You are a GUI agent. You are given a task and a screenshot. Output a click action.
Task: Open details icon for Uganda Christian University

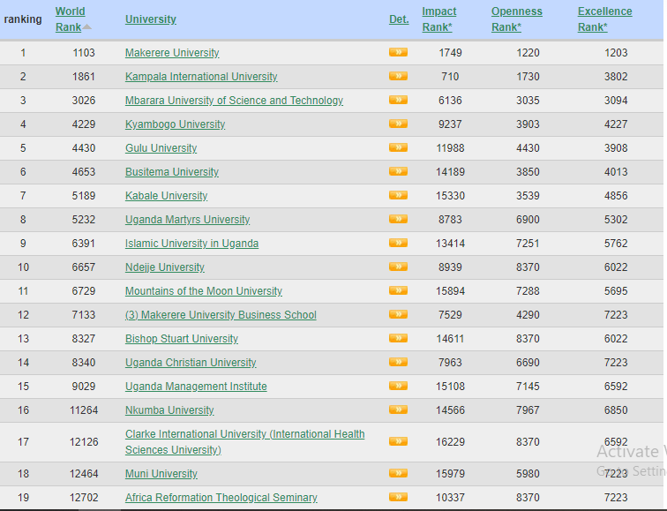398,362
